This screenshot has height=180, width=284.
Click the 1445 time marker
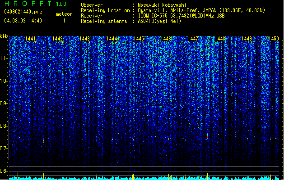[139, 39]
